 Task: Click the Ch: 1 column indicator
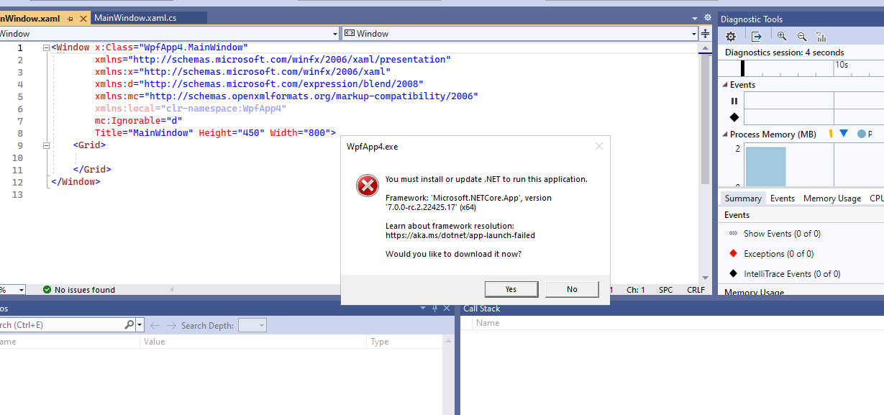636,290
